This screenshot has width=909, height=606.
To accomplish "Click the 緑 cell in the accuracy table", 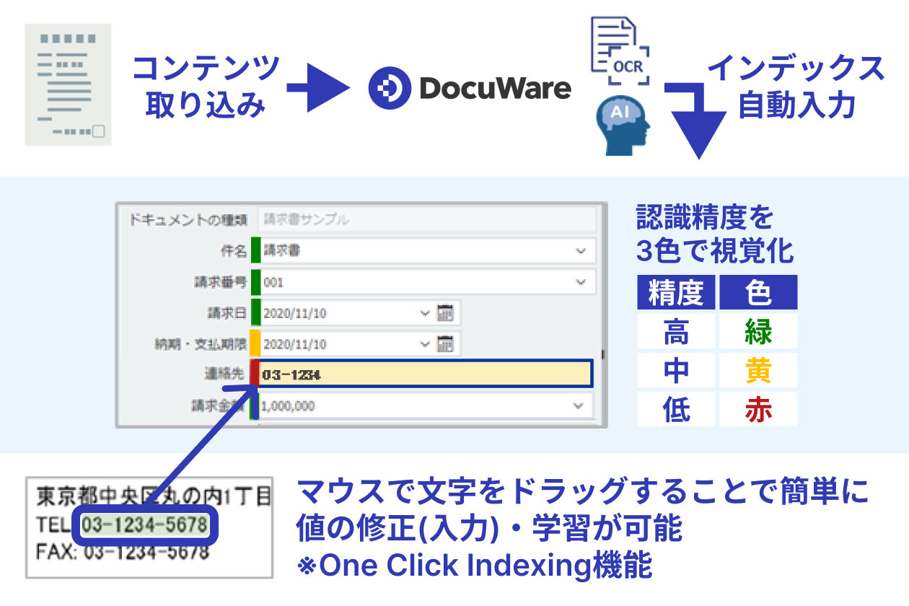I will tap(758, 332).
